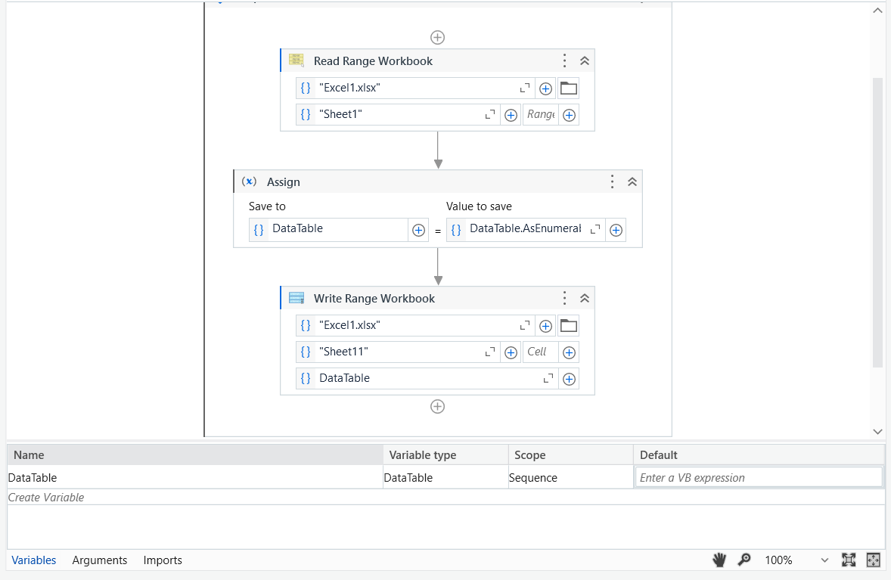Browse for file in Read Range Workbook

click(x=568, y=88)
